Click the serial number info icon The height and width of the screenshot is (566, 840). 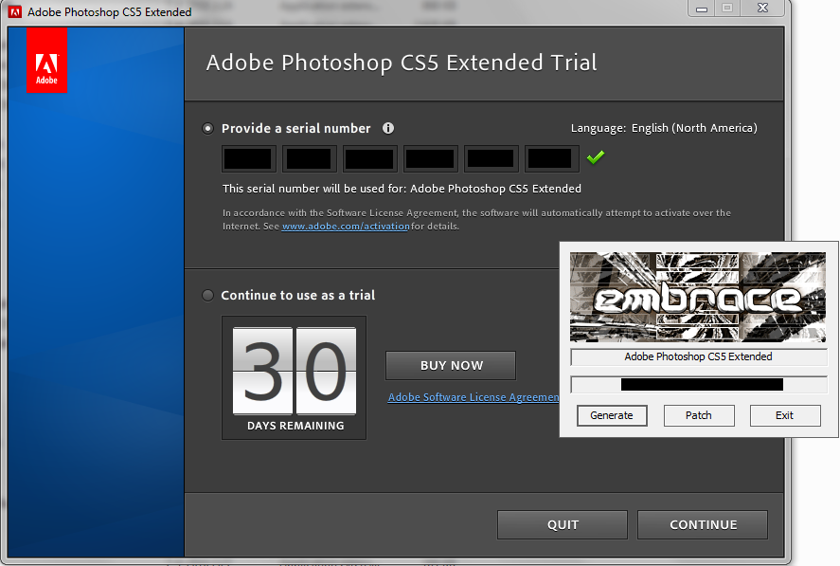388,128
